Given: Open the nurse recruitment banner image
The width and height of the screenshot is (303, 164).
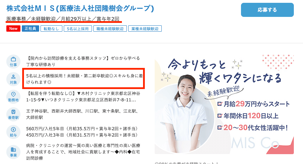Looking at the screenshot, I should pyautogui.click(x=224, y=104).
